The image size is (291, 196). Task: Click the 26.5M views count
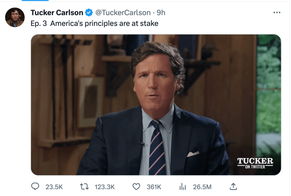pos(202,187)
